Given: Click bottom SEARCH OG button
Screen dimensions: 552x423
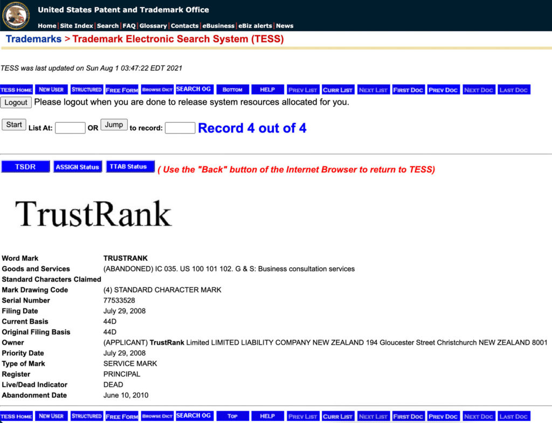Looking at the screenshot, I should tap(194, 416).
